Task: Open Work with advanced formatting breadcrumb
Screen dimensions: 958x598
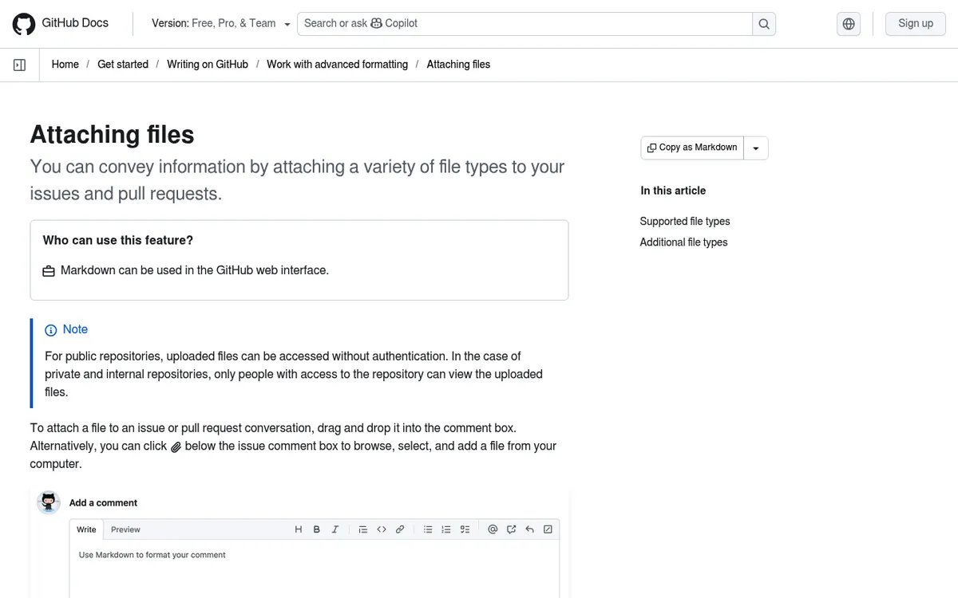Action: pos(337,65)
